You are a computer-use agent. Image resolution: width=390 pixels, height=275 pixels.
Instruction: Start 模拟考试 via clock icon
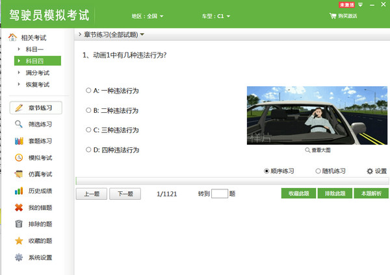click(x=19, y=158)
